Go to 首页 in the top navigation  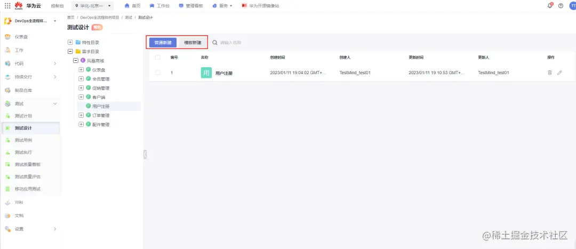point(133,5)
